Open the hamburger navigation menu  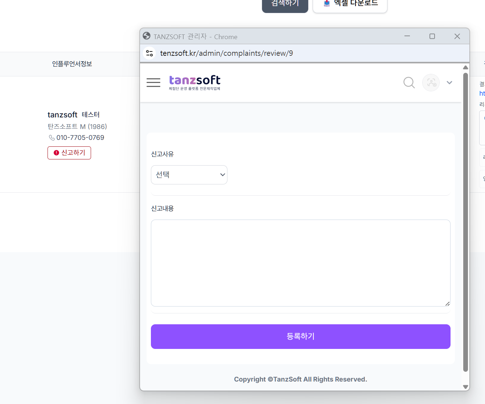pyautogui.click(x=153, y=83)
